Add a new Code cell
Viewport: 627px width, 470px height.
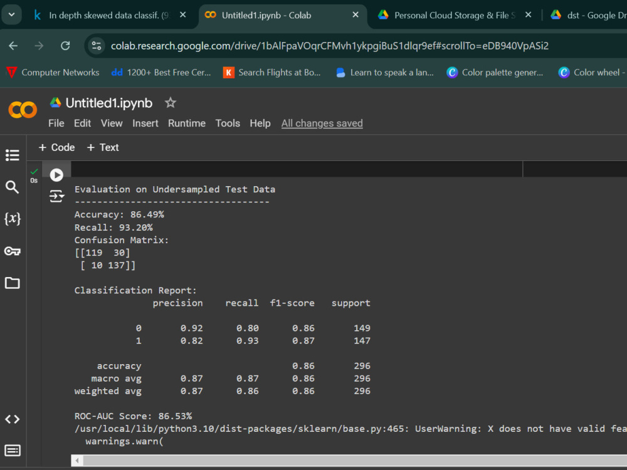click(x=56, y=147)
